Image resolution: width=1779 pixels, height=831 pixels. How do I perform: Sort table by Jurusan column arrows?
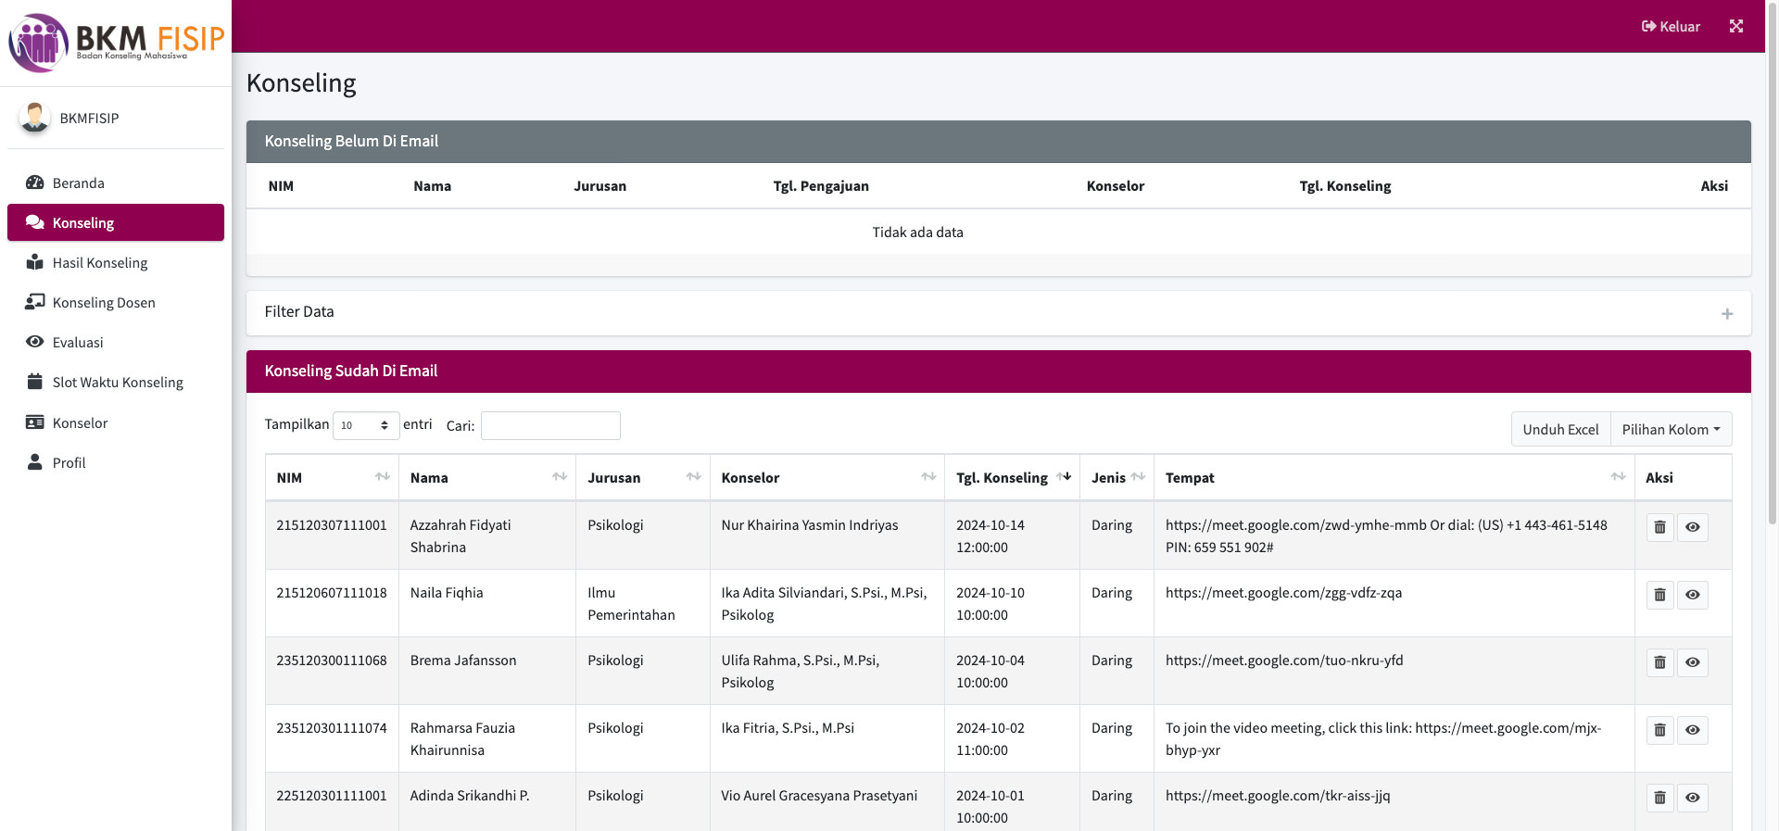(693, 477)
